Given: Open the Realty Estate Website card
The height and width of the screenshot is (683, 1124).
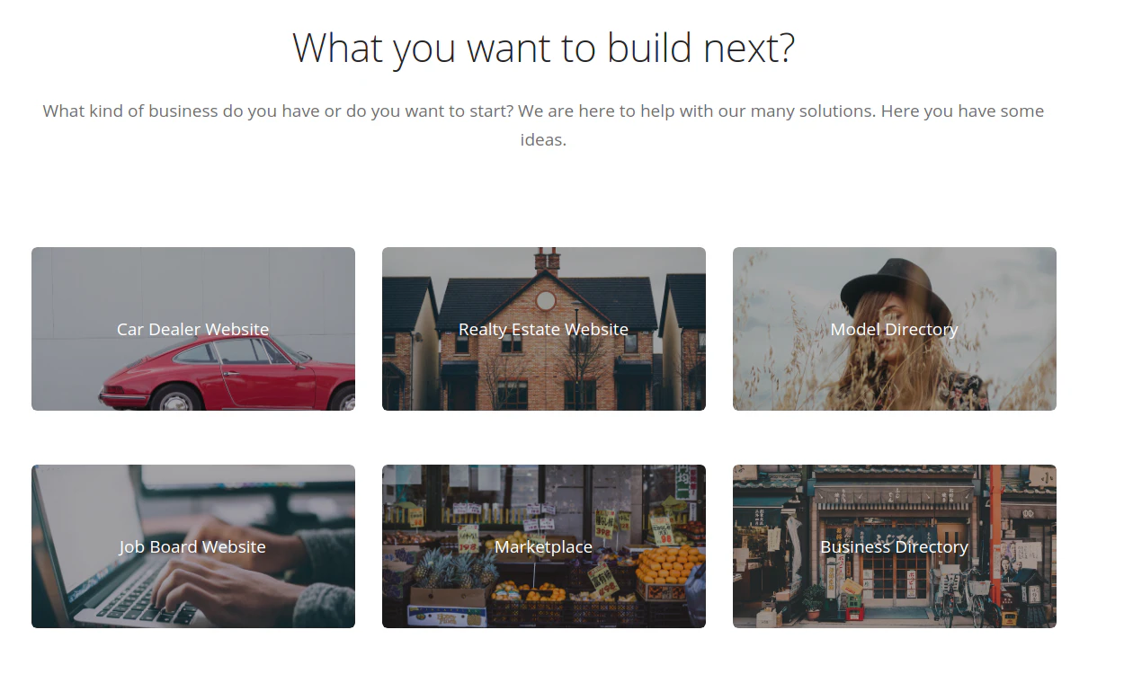Looking at the screenshot, I should (x=544, y=329).
